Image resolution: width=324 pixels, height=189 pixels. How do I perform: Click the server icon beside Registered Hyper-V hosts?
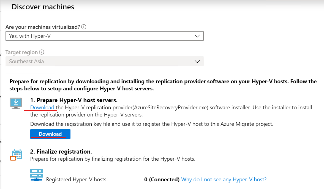36,175
